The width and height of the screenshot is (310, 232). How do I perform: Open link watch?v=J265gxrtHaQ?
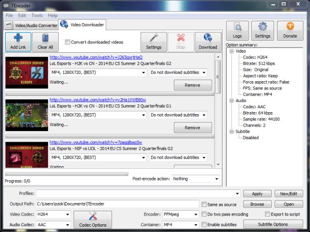click(96, 57)
